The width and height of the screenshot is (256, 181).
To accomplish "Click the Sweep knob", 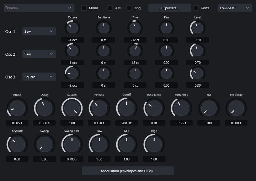I will (44, 144).
